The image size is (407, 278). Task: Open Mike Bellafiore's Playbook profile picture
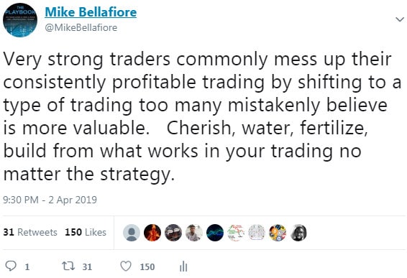point(20,20)
